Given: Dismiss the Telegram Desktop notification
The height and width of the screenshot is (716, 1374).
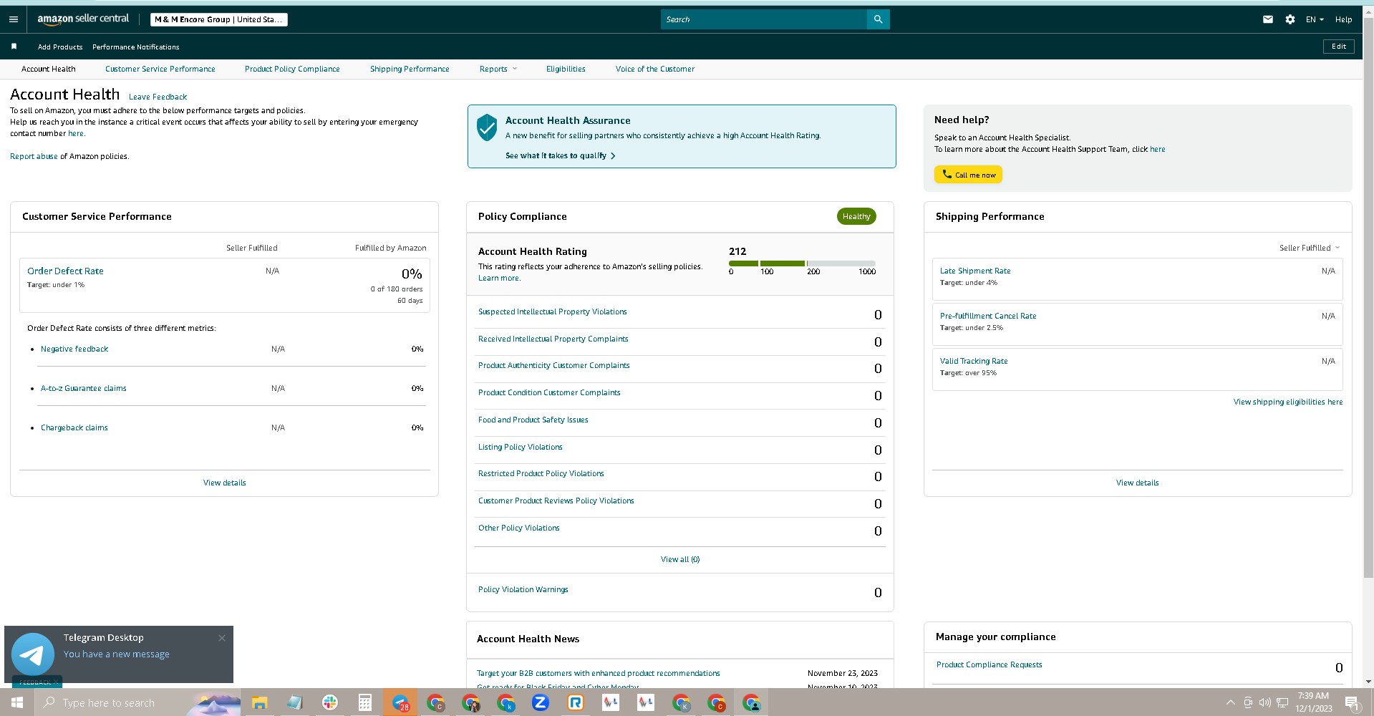Looking at the screenshot, I should pos(222,638).
